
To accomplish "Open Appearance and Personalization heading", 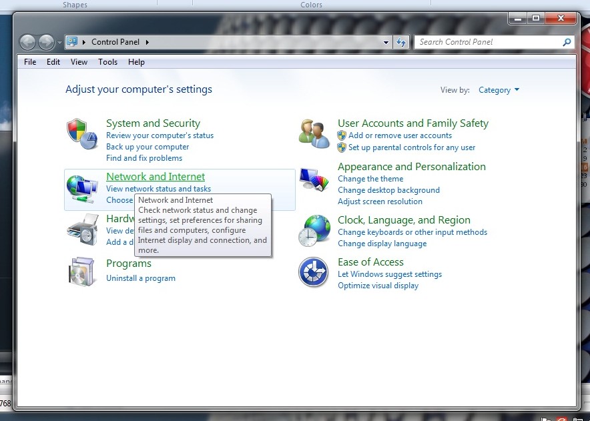I will (x=412, y=167).
